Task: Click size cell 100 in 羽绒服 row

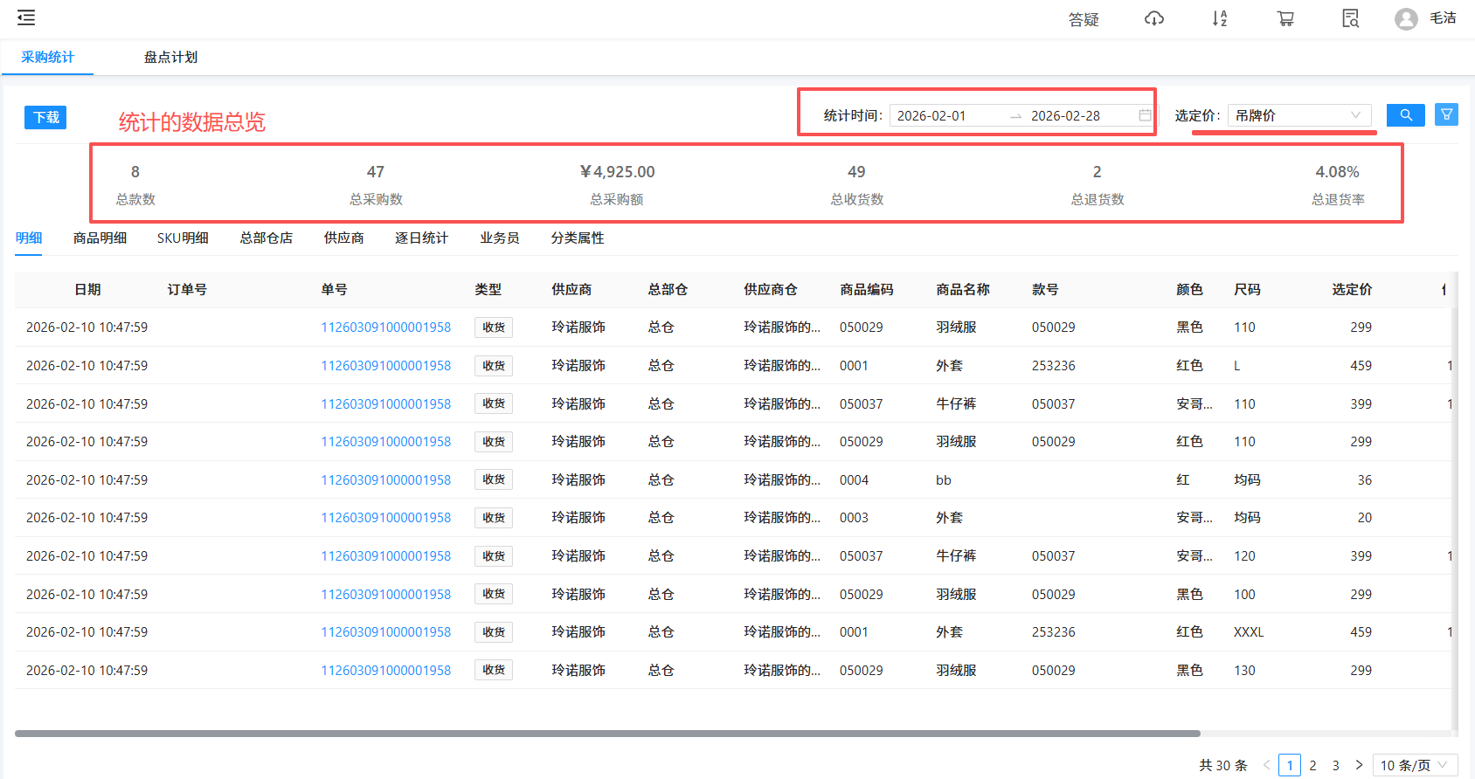Action: click(1244, 595)
